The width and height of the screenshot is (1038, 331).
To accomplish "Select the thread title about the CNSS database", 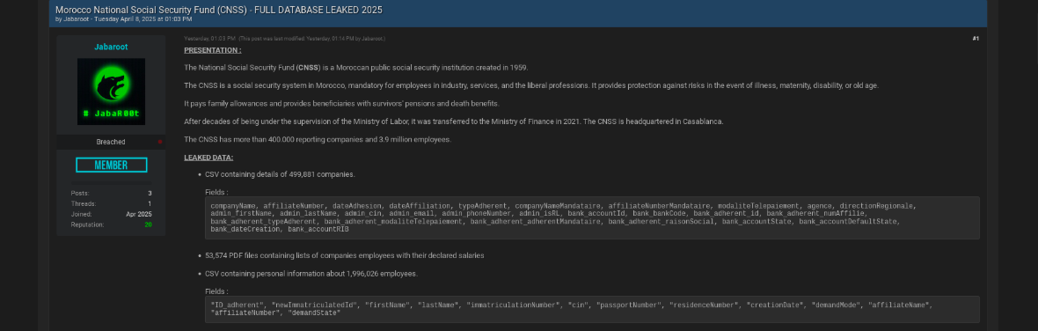I will click(x=218, y=10).
